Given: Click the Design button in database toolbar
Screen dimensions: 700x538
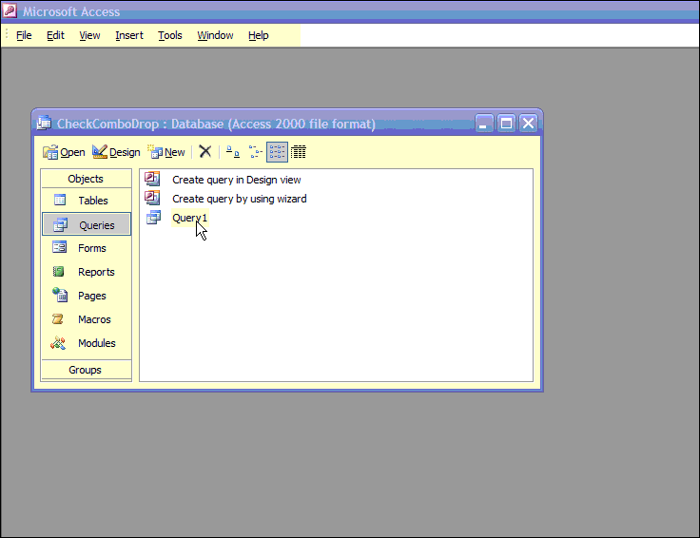Looking at the screenshot, I should pos(116,152).
